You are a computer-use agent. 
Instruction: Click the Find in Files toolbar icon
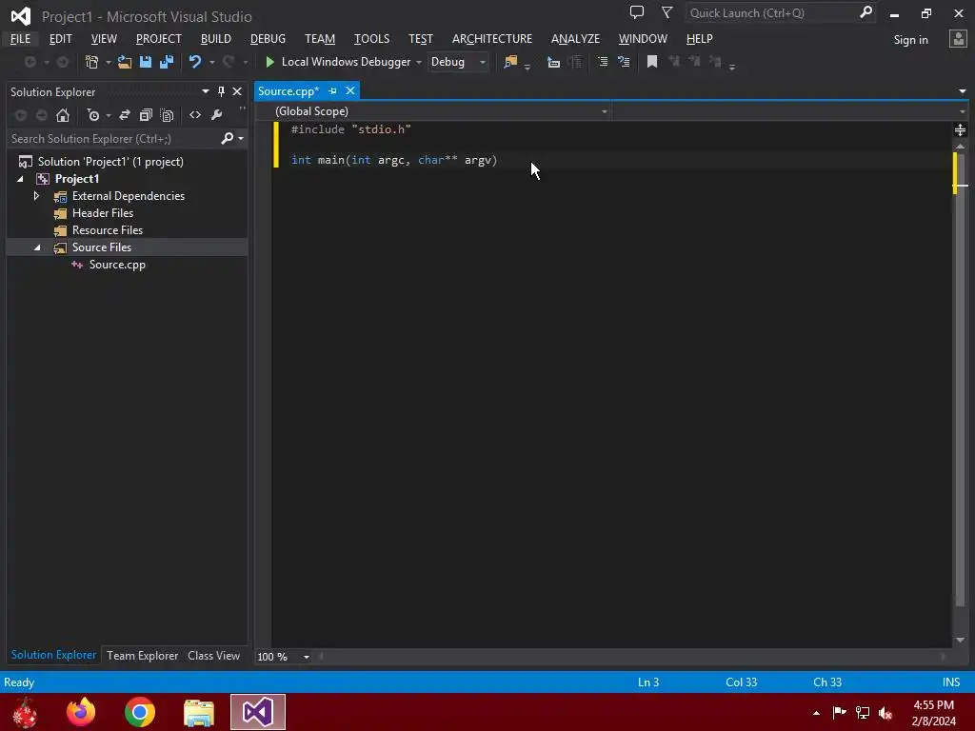coord(510,62)
